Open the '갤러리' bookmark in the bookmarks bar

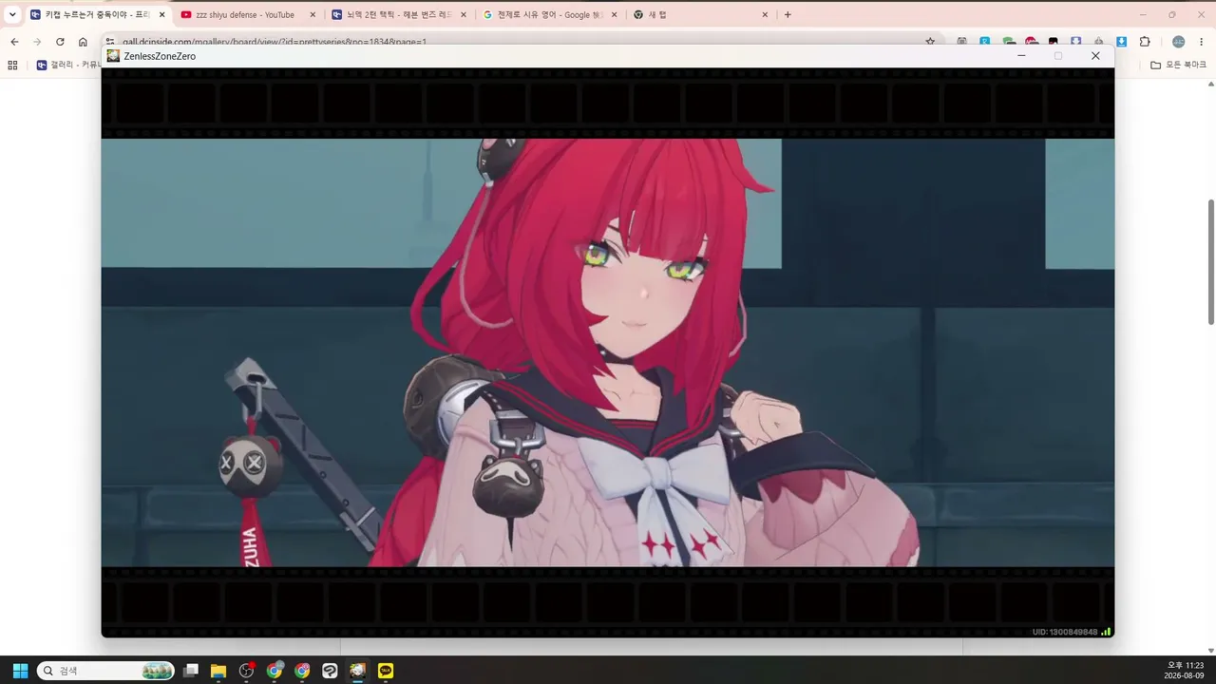[x=68, y=65]
